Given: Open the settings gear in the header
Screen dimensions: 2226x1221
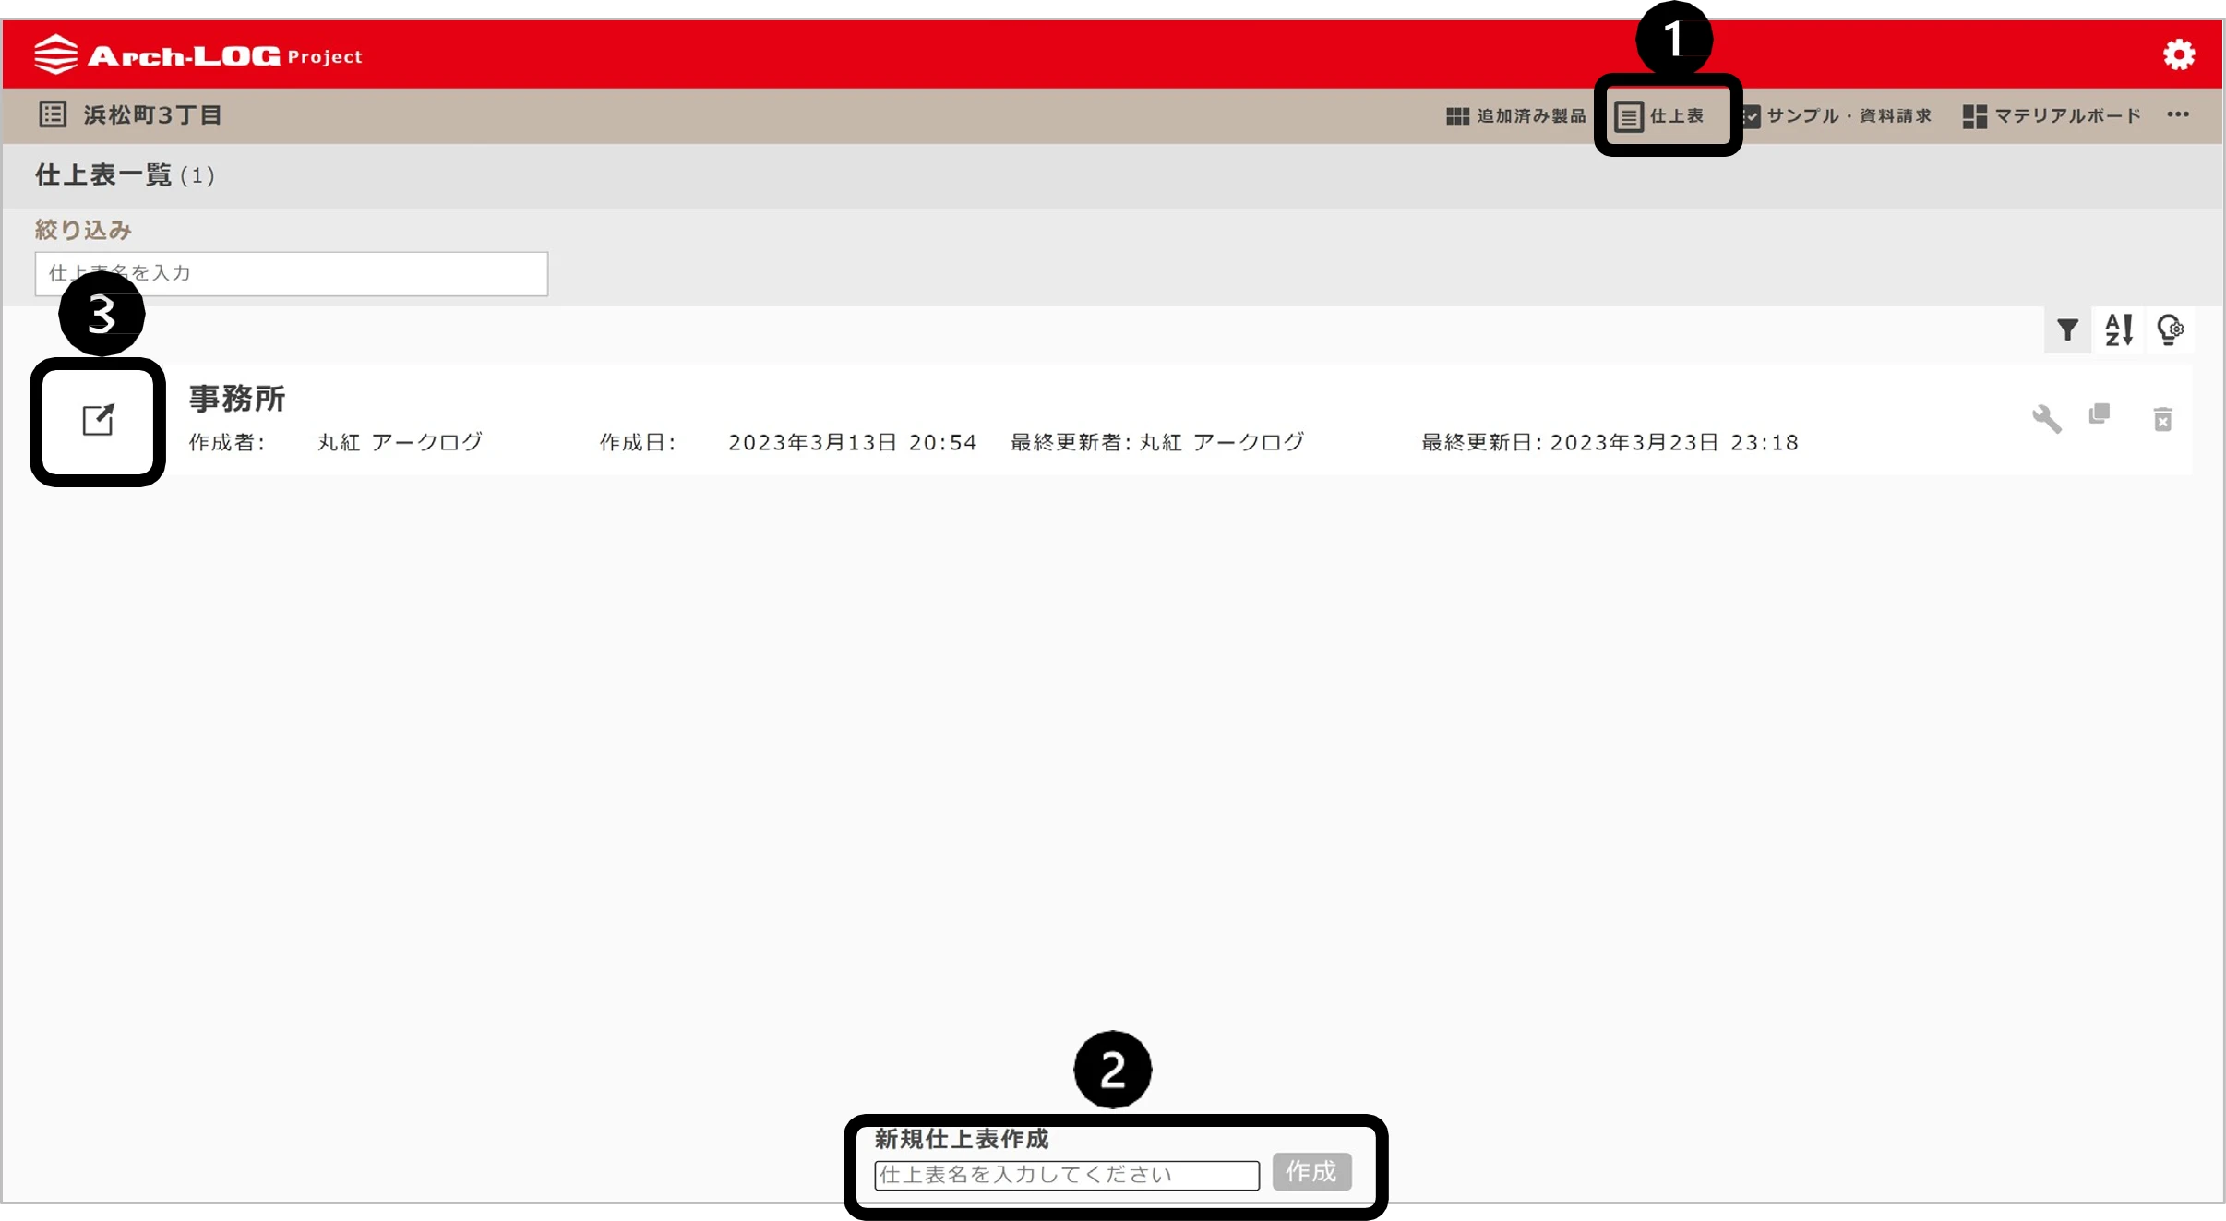Looking at the screenshot, I should coord(2179,54).
